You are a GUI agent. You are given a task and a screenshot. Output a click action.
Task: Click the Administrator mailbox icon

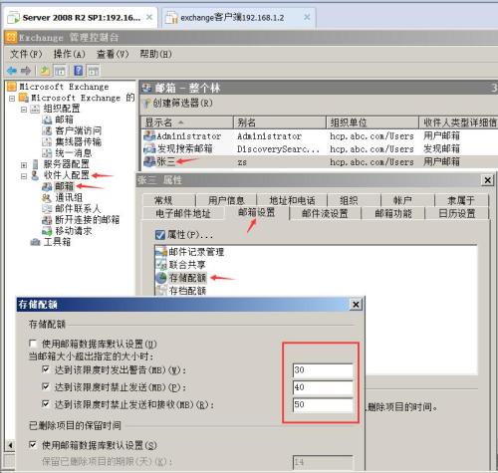(149, 135)
